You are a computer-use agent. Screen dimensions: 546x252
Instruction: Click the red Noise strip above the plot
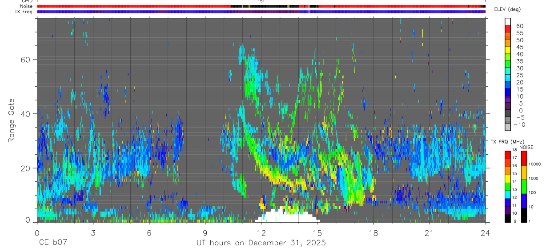(x=133, y=6)
